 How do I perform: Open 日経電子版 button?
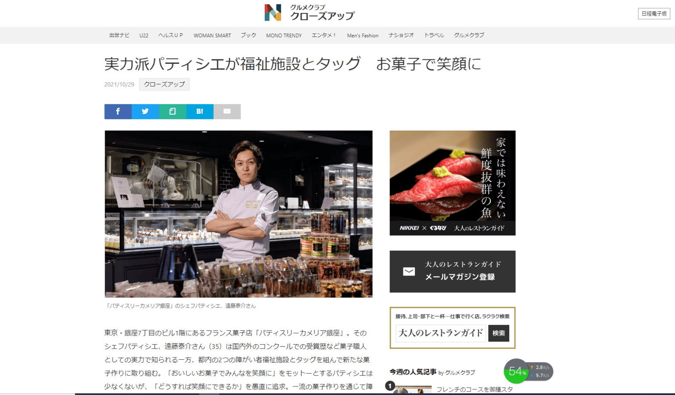coord(654,14)
